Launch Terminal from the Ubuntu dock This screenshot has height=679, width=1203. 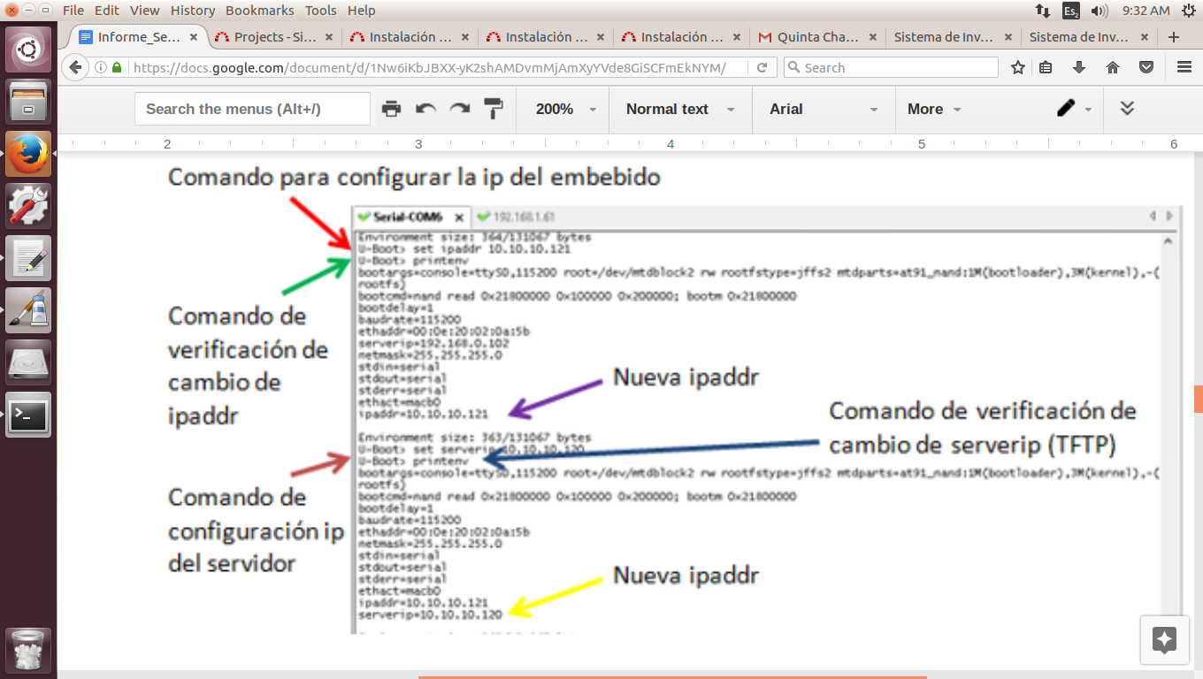(28, 416)
